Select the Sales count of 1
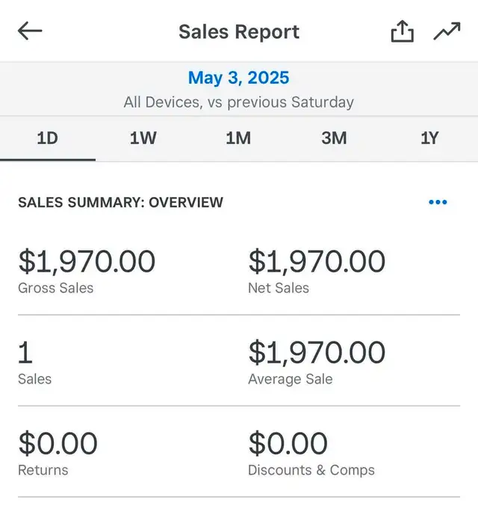The width and height of the screenshot is (478, 523). (x=25, y=353)
